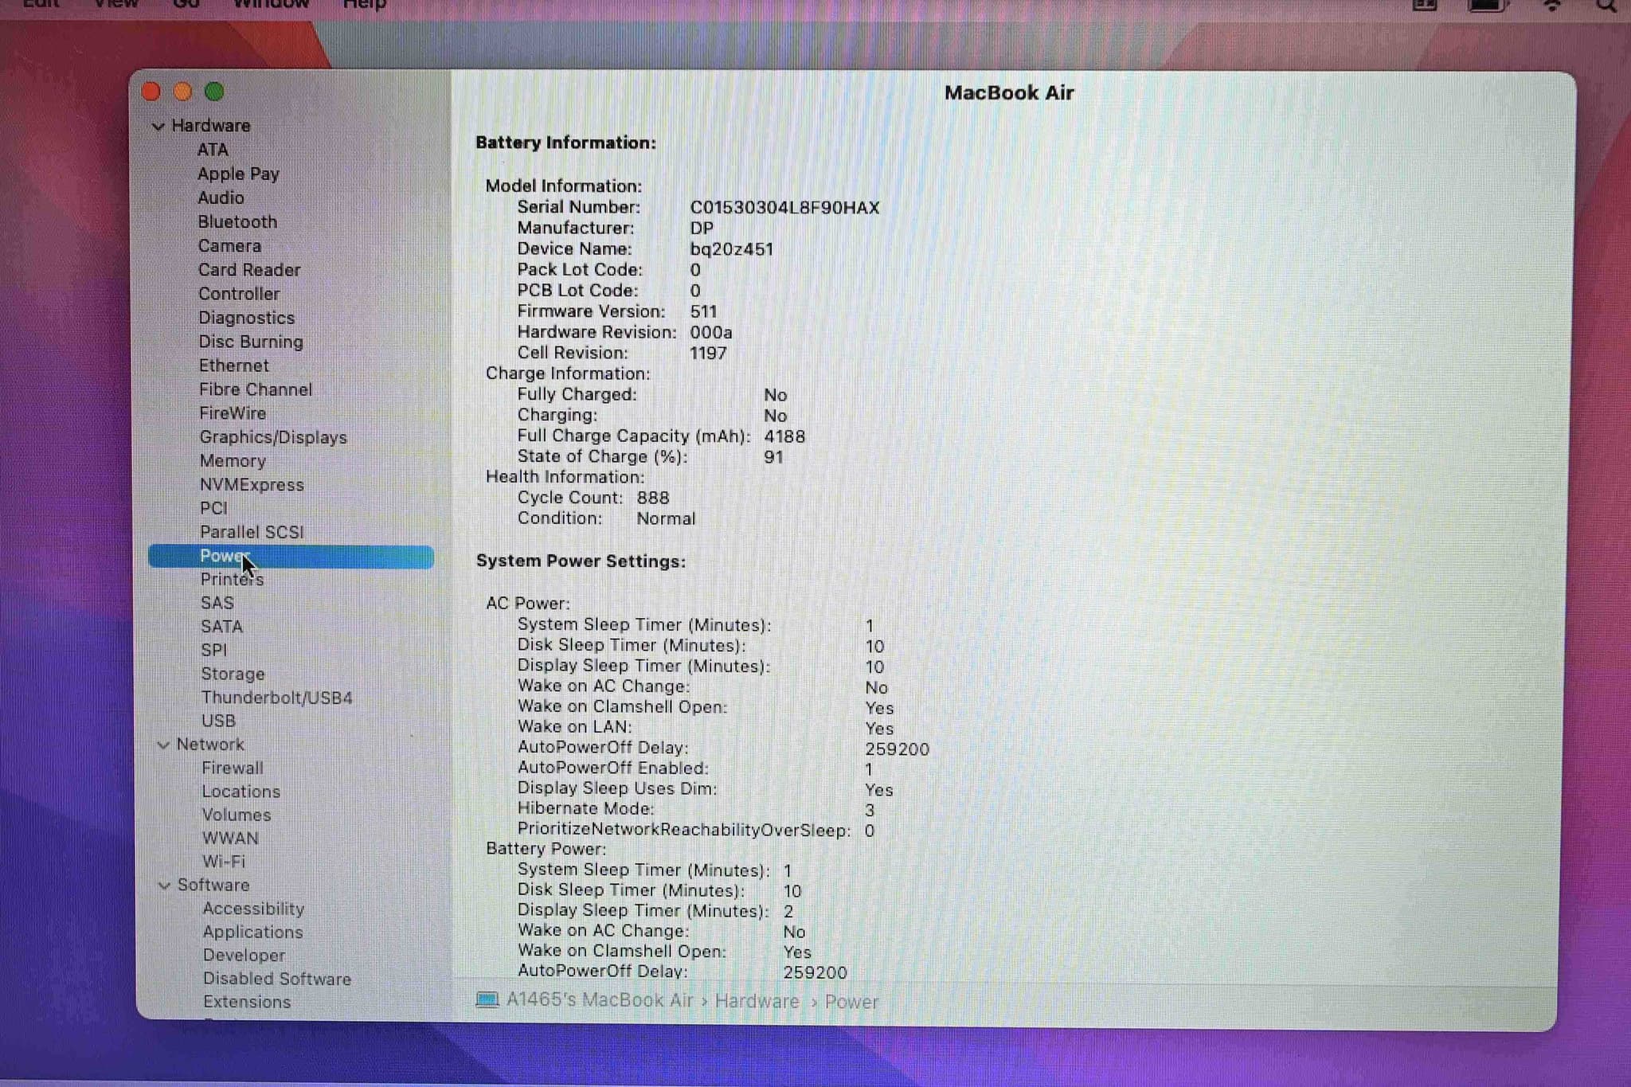
Task: Click Full Charge Capacity value 4188
Action: coord(784,436)
